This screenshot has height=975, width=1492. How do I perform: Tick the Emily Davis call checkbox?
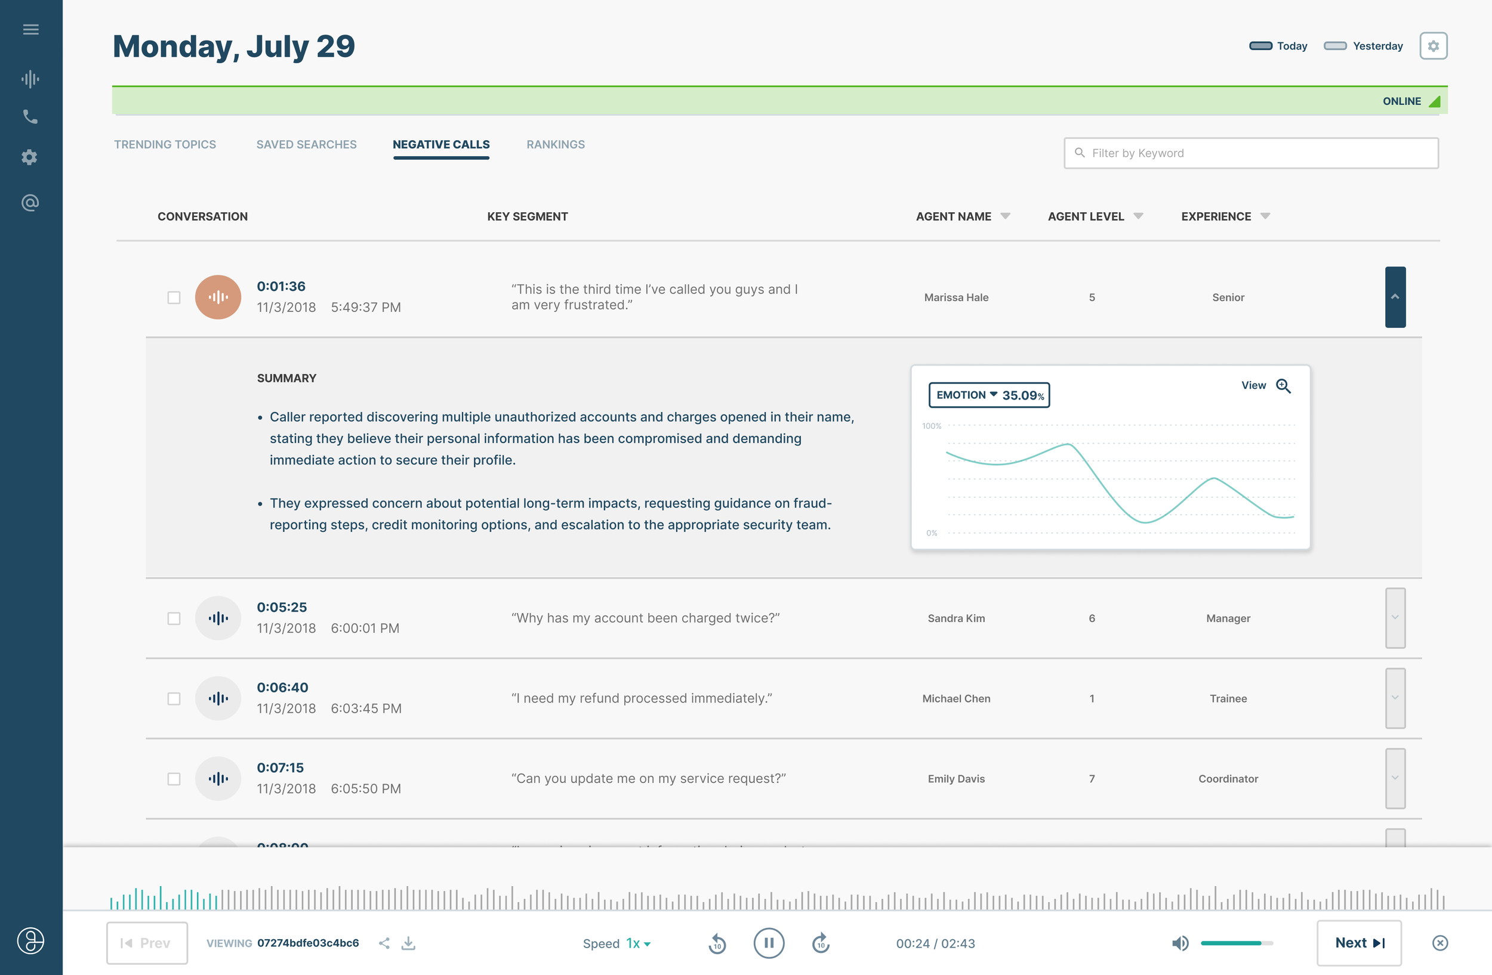pos(174,779)
